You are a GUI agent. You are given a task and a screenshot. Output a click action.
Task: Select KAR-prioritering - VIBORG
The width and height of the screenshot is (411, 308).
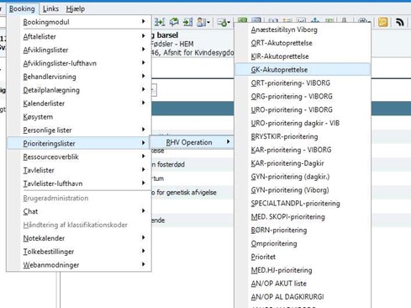303,150
